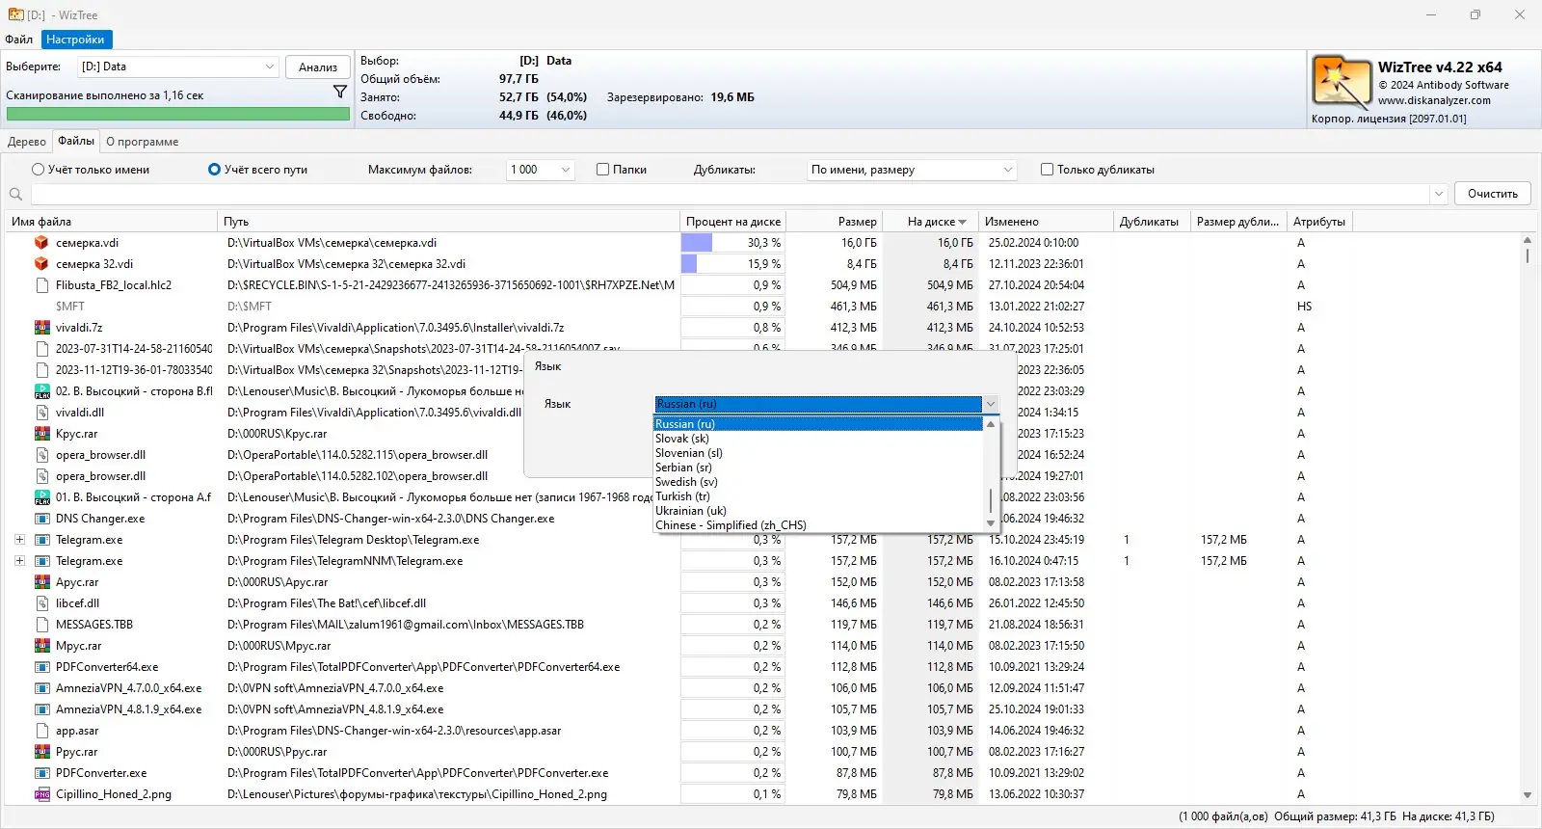Choose 'Slovenian (sl)' from language list
Screen dimensions: 1542x829
(x=817, y=453)
